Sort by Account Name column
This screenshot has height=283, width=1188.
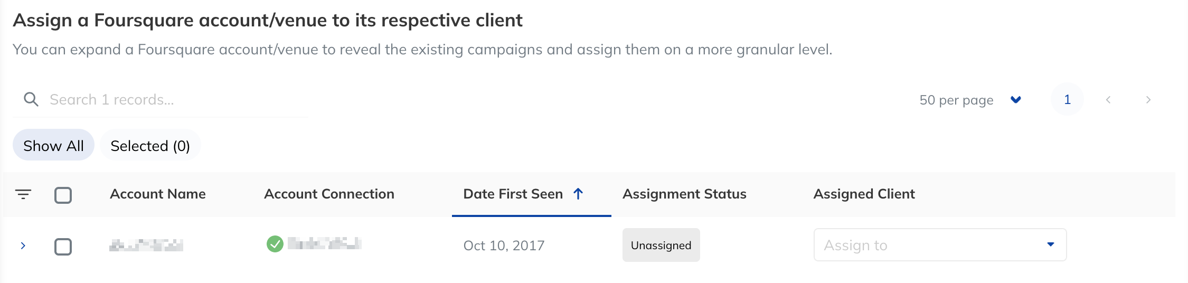(157, 194)
